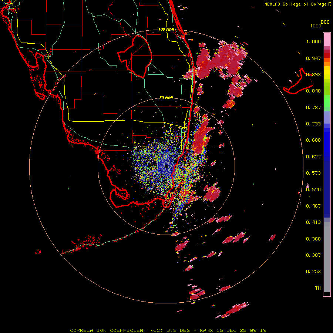Click the 0.627 scale value
The width and height of the screenshot is (333, 333).
(x=313, y=157)
